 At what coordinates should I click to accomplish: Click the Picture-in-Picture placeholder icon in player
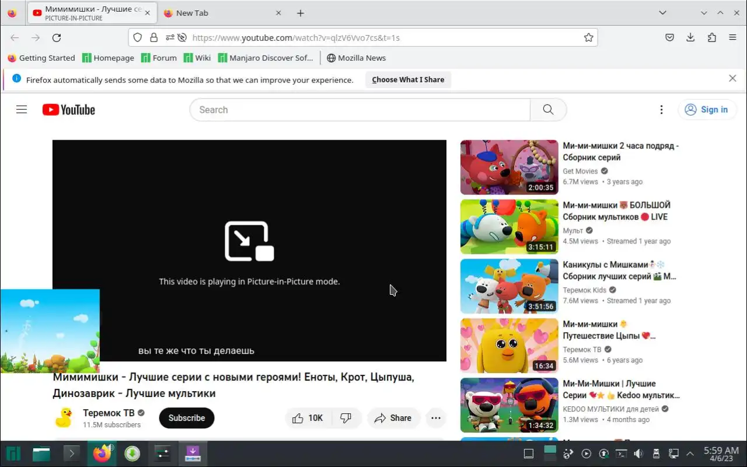coord(249,241)
